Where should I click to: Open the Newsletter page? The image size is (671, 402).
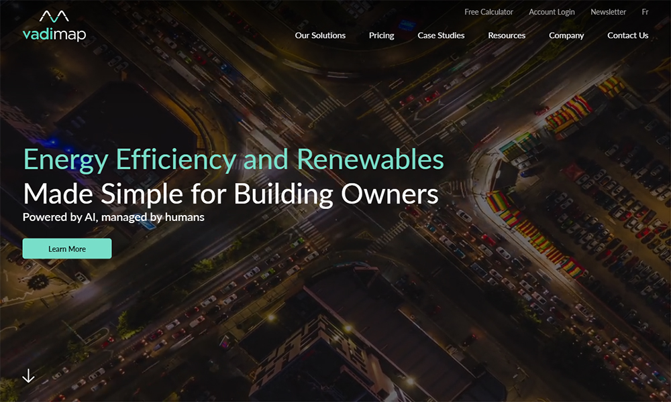[x=608, y=12]
